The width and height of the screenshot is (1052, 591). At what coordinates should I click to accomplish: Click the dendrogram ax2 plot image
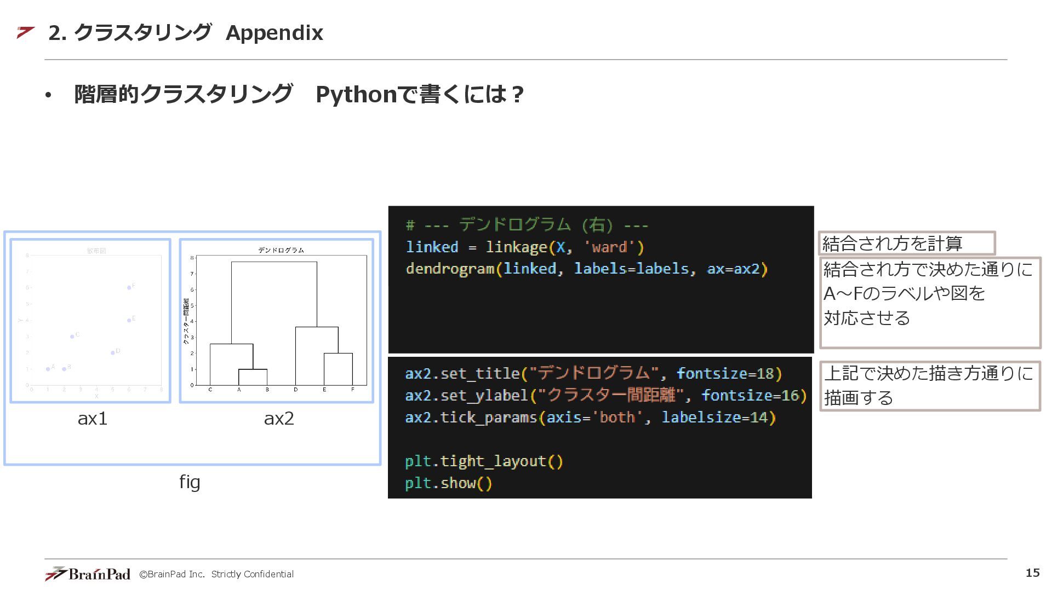pos(277,321)
